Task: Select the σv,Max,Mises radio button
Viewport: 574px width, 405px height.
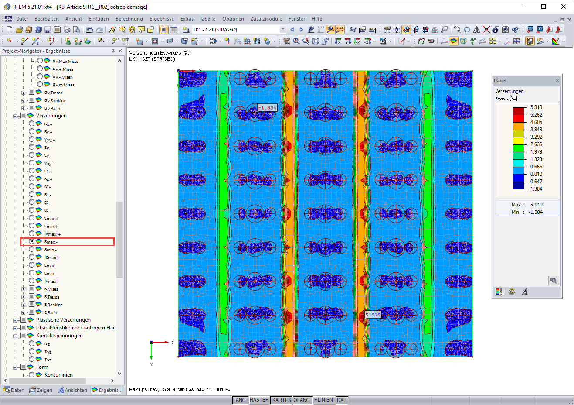Action: 40,61
